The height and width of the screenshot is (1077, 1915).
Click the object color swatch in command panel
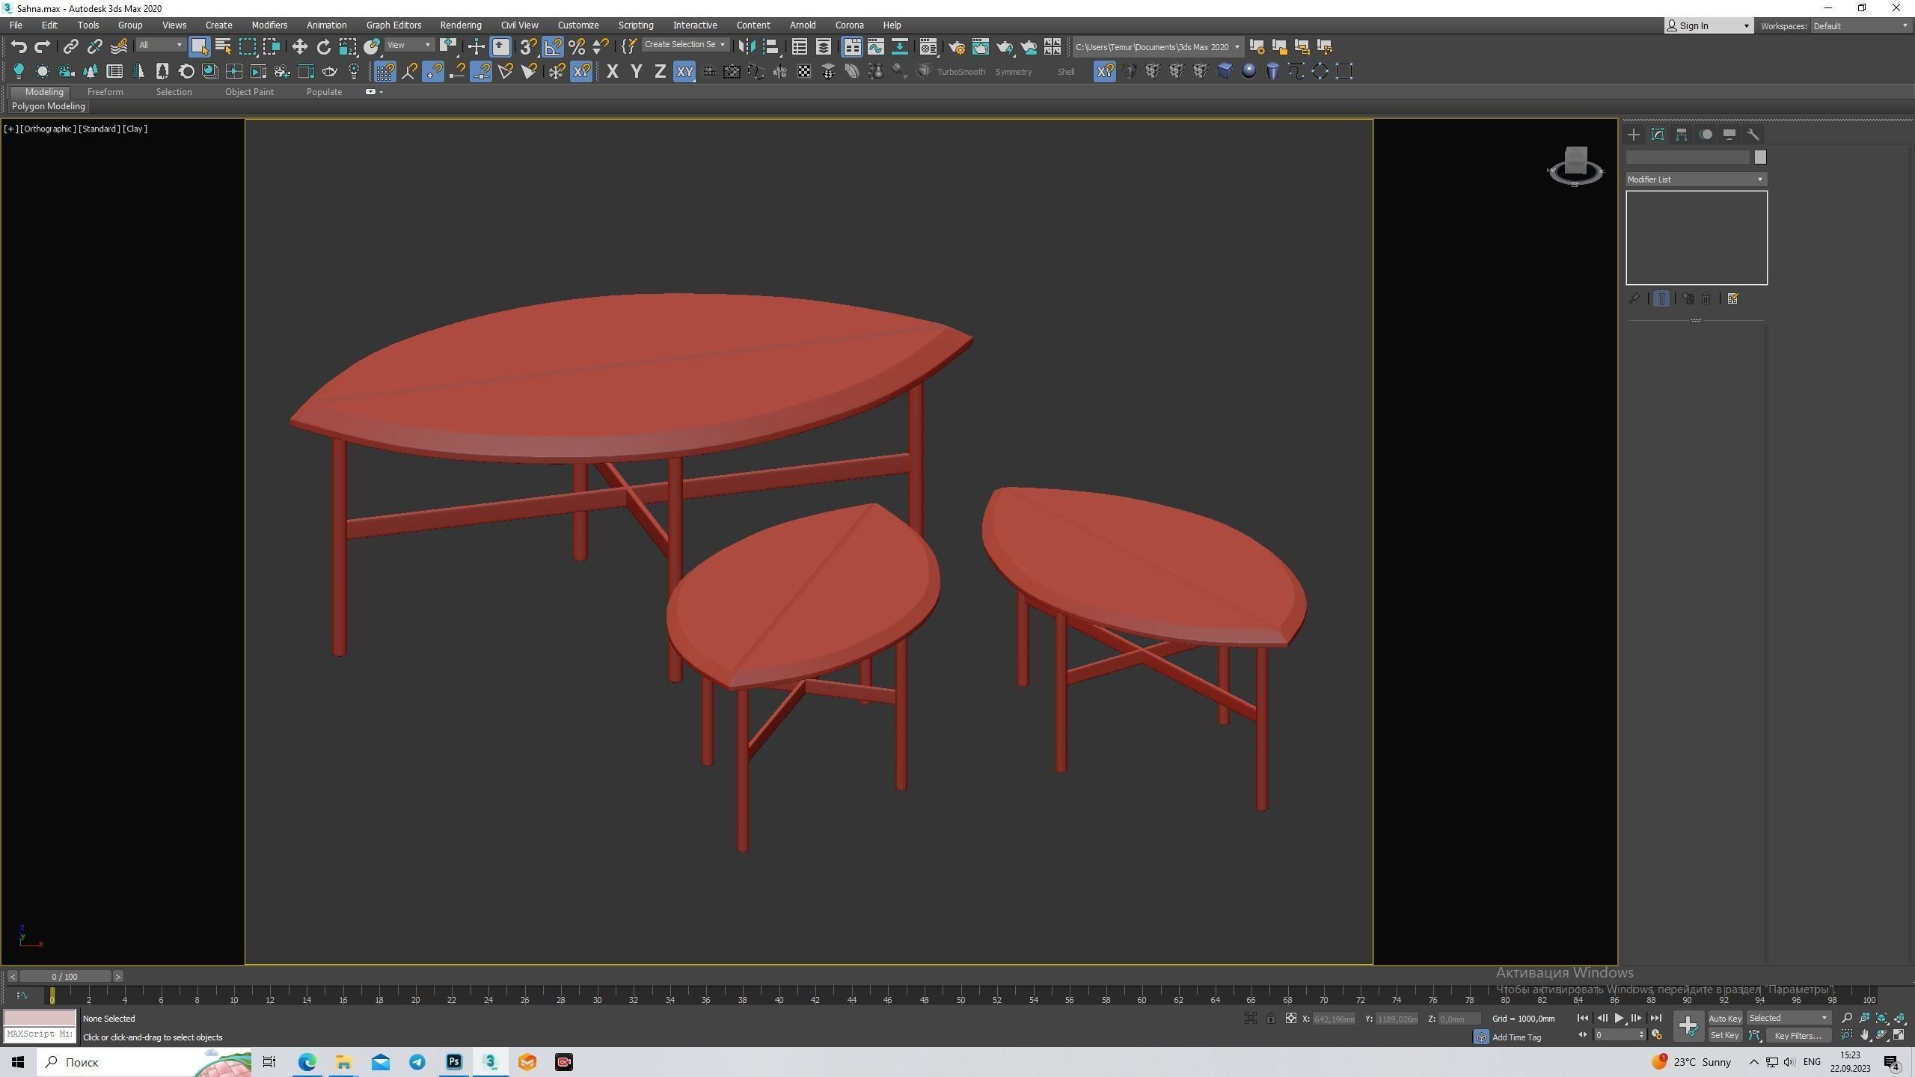pos(1760,157)
